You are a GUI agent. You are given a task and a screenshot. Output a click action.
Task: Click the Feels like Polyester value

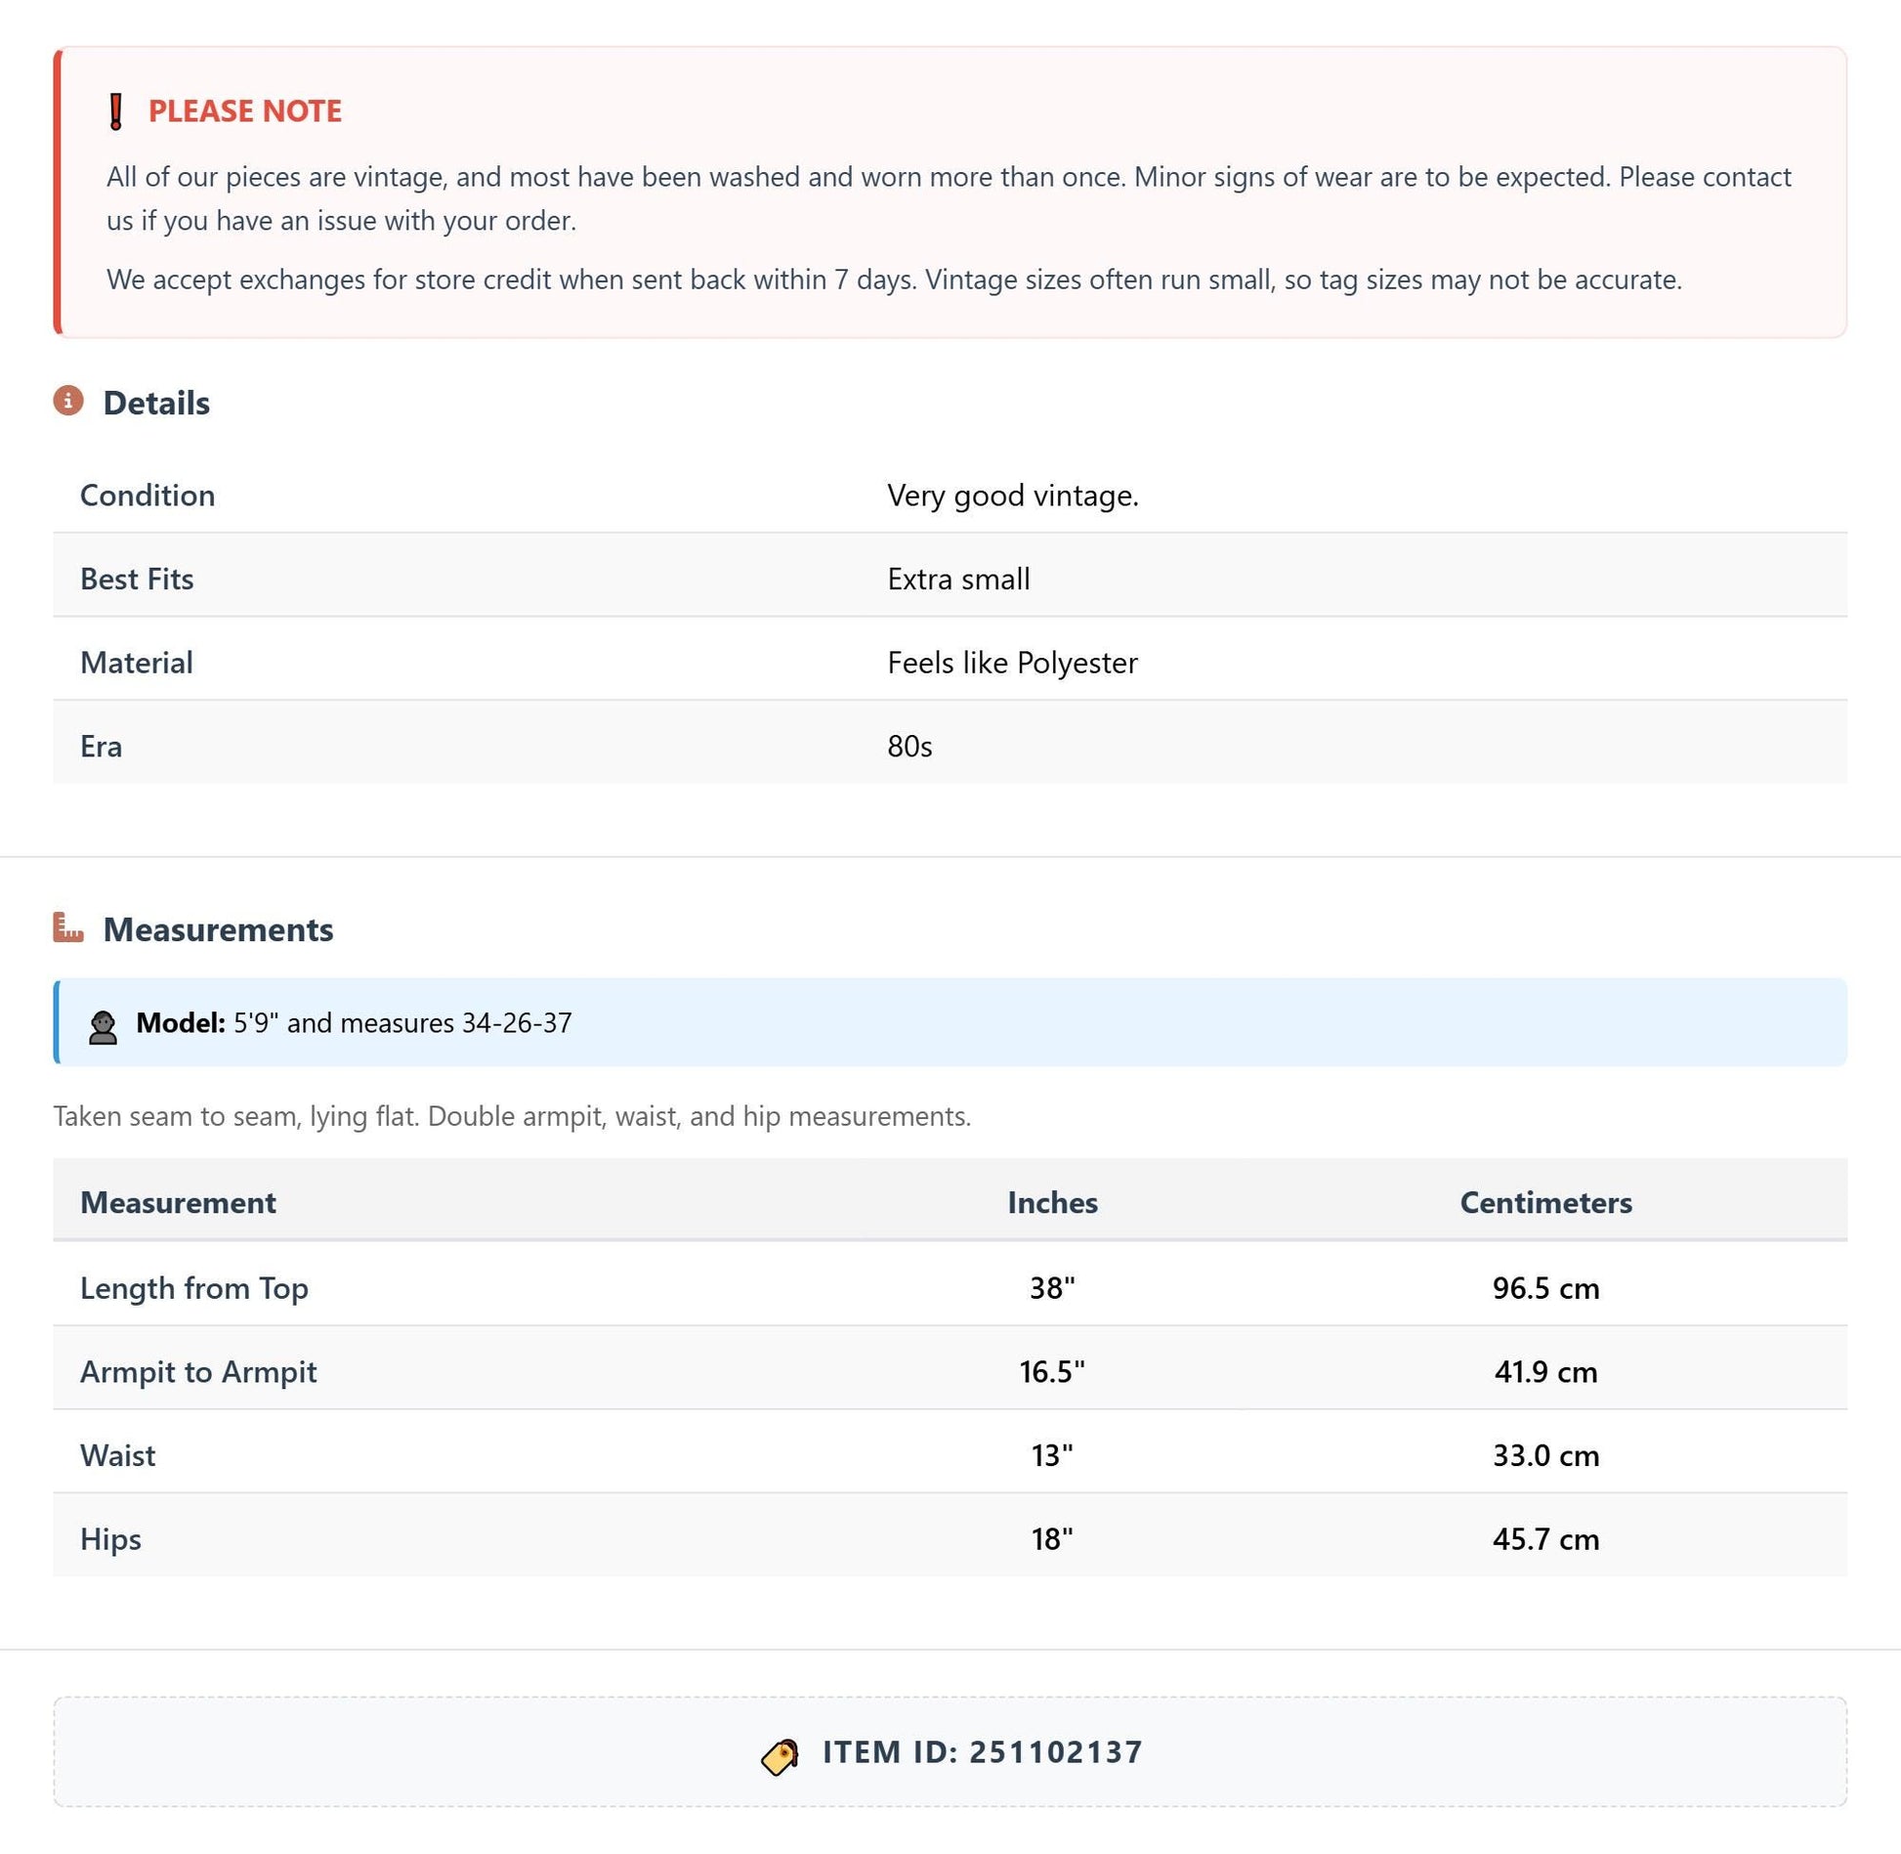click(x=1012, y=663)
